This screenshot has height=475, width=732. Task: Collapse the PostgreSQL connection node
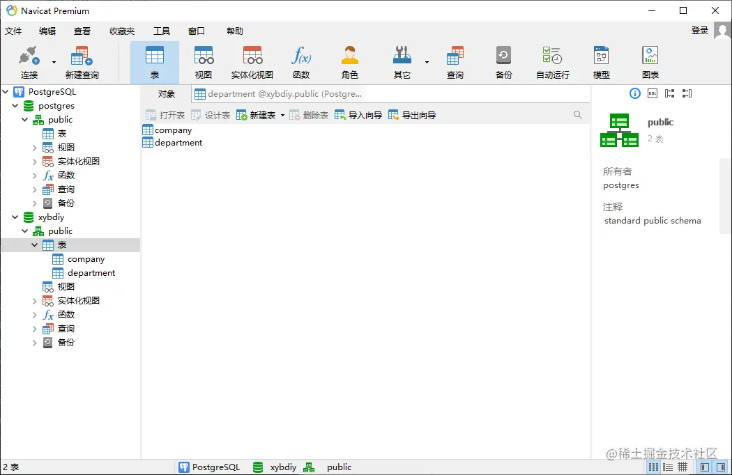(5, 91)
